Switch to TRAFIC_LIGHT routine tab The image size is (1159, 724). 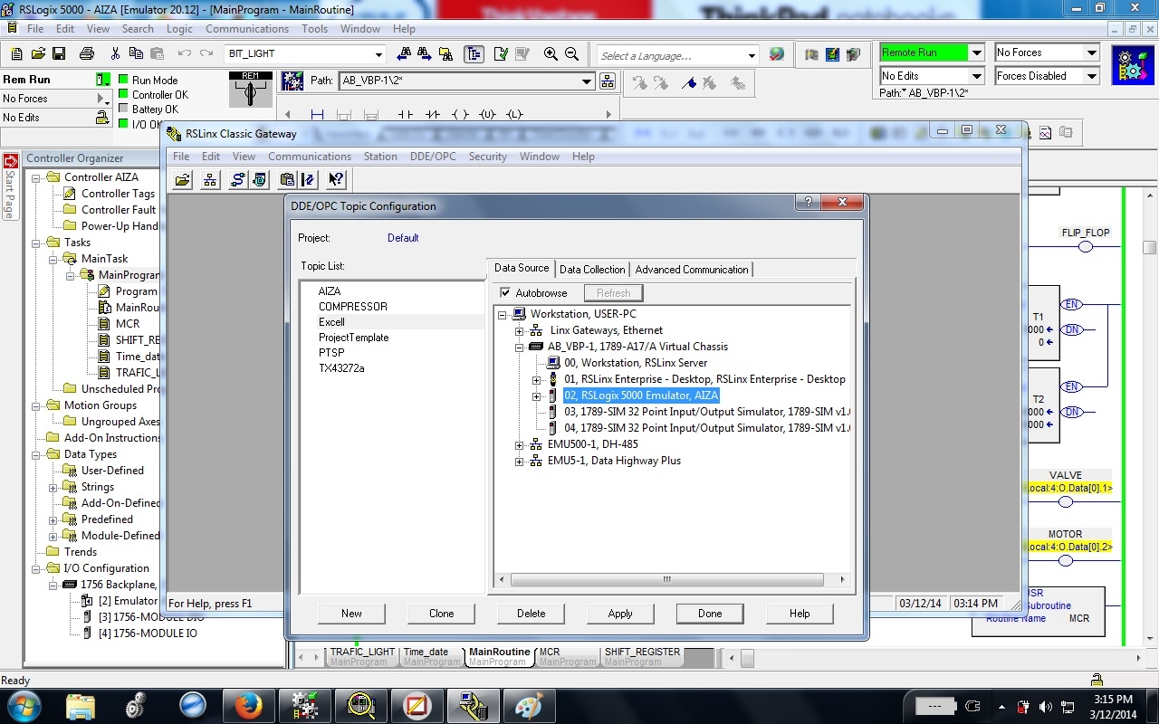pyautogui.click(x=362, y=656)
